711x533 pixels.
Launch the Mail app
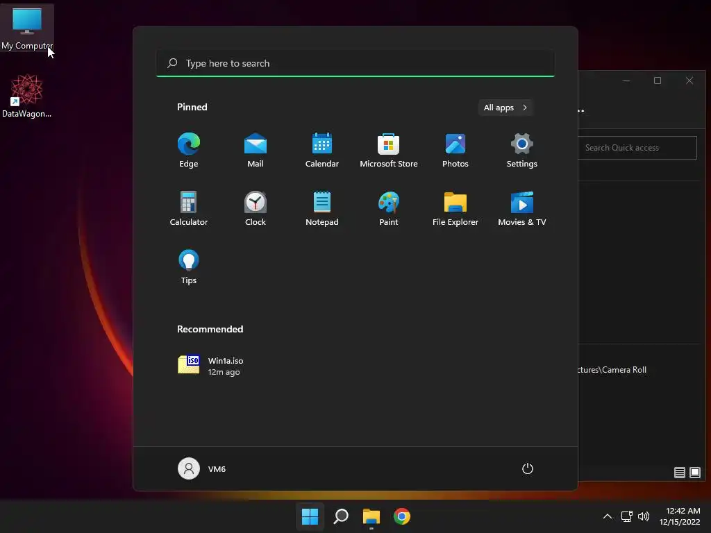256,150
